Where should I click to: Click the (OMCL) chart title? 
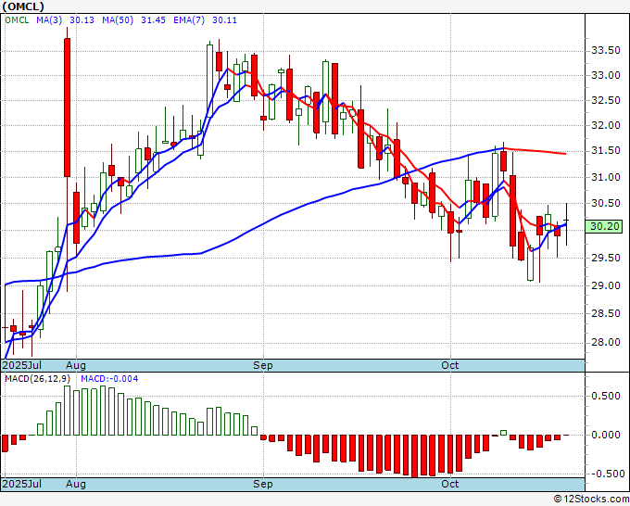coord(23,6)
